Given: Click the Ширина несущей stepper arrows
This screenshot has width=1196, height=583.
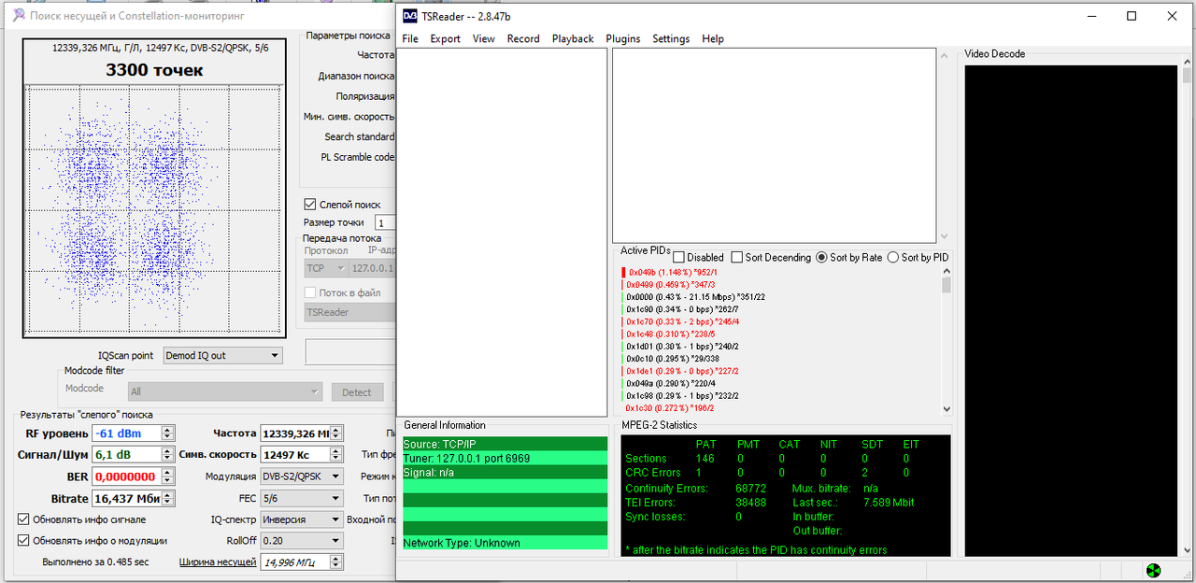Looking at the screenshot, I should [x=336, y=562].
